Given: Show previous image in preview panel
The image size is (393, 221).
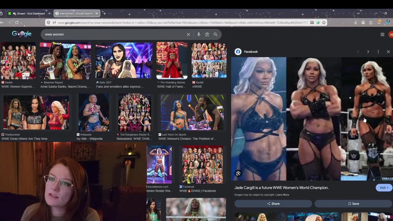Looking at the screenshot, I should 358,52.
